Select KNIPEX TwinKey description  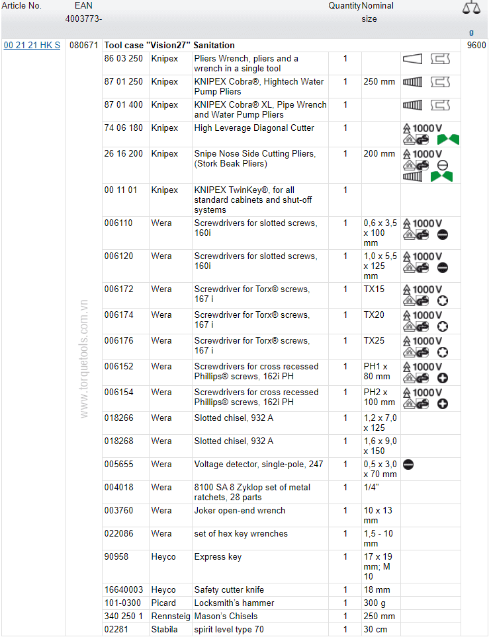(253, 200)
